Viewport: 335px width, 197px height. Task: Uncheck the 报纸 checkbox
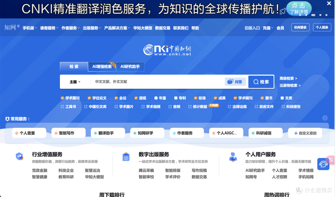136,98
